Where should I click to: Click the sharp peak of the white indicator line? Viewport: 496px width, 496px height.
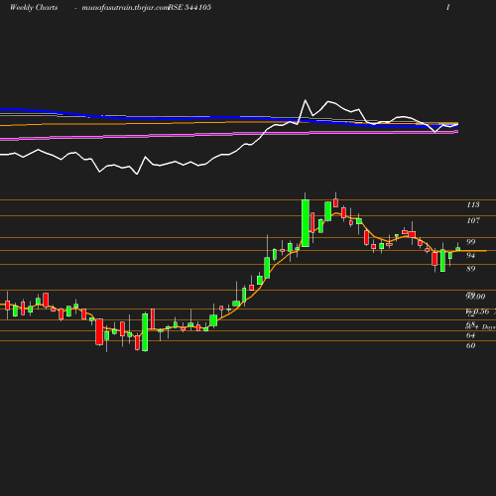click(305, 100)
